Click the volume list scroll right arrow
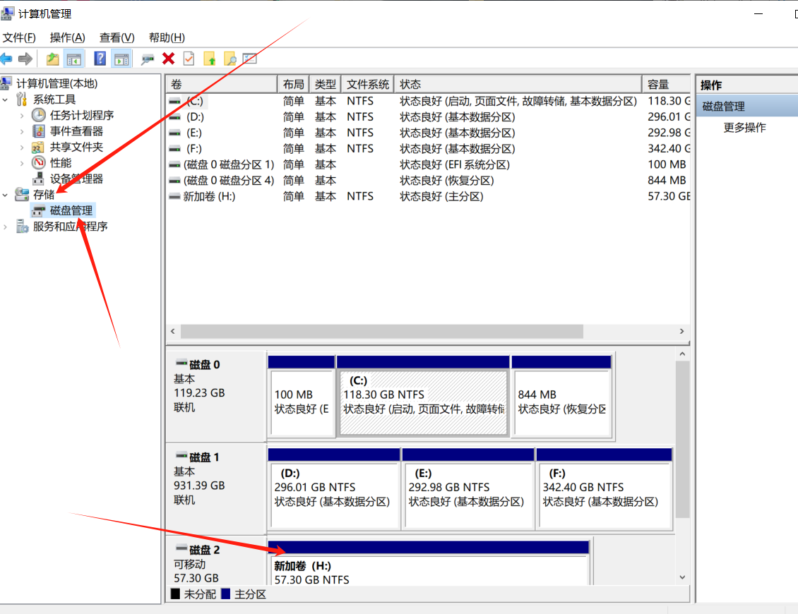Viewport: 798px width, 614px height. point(682,331)
